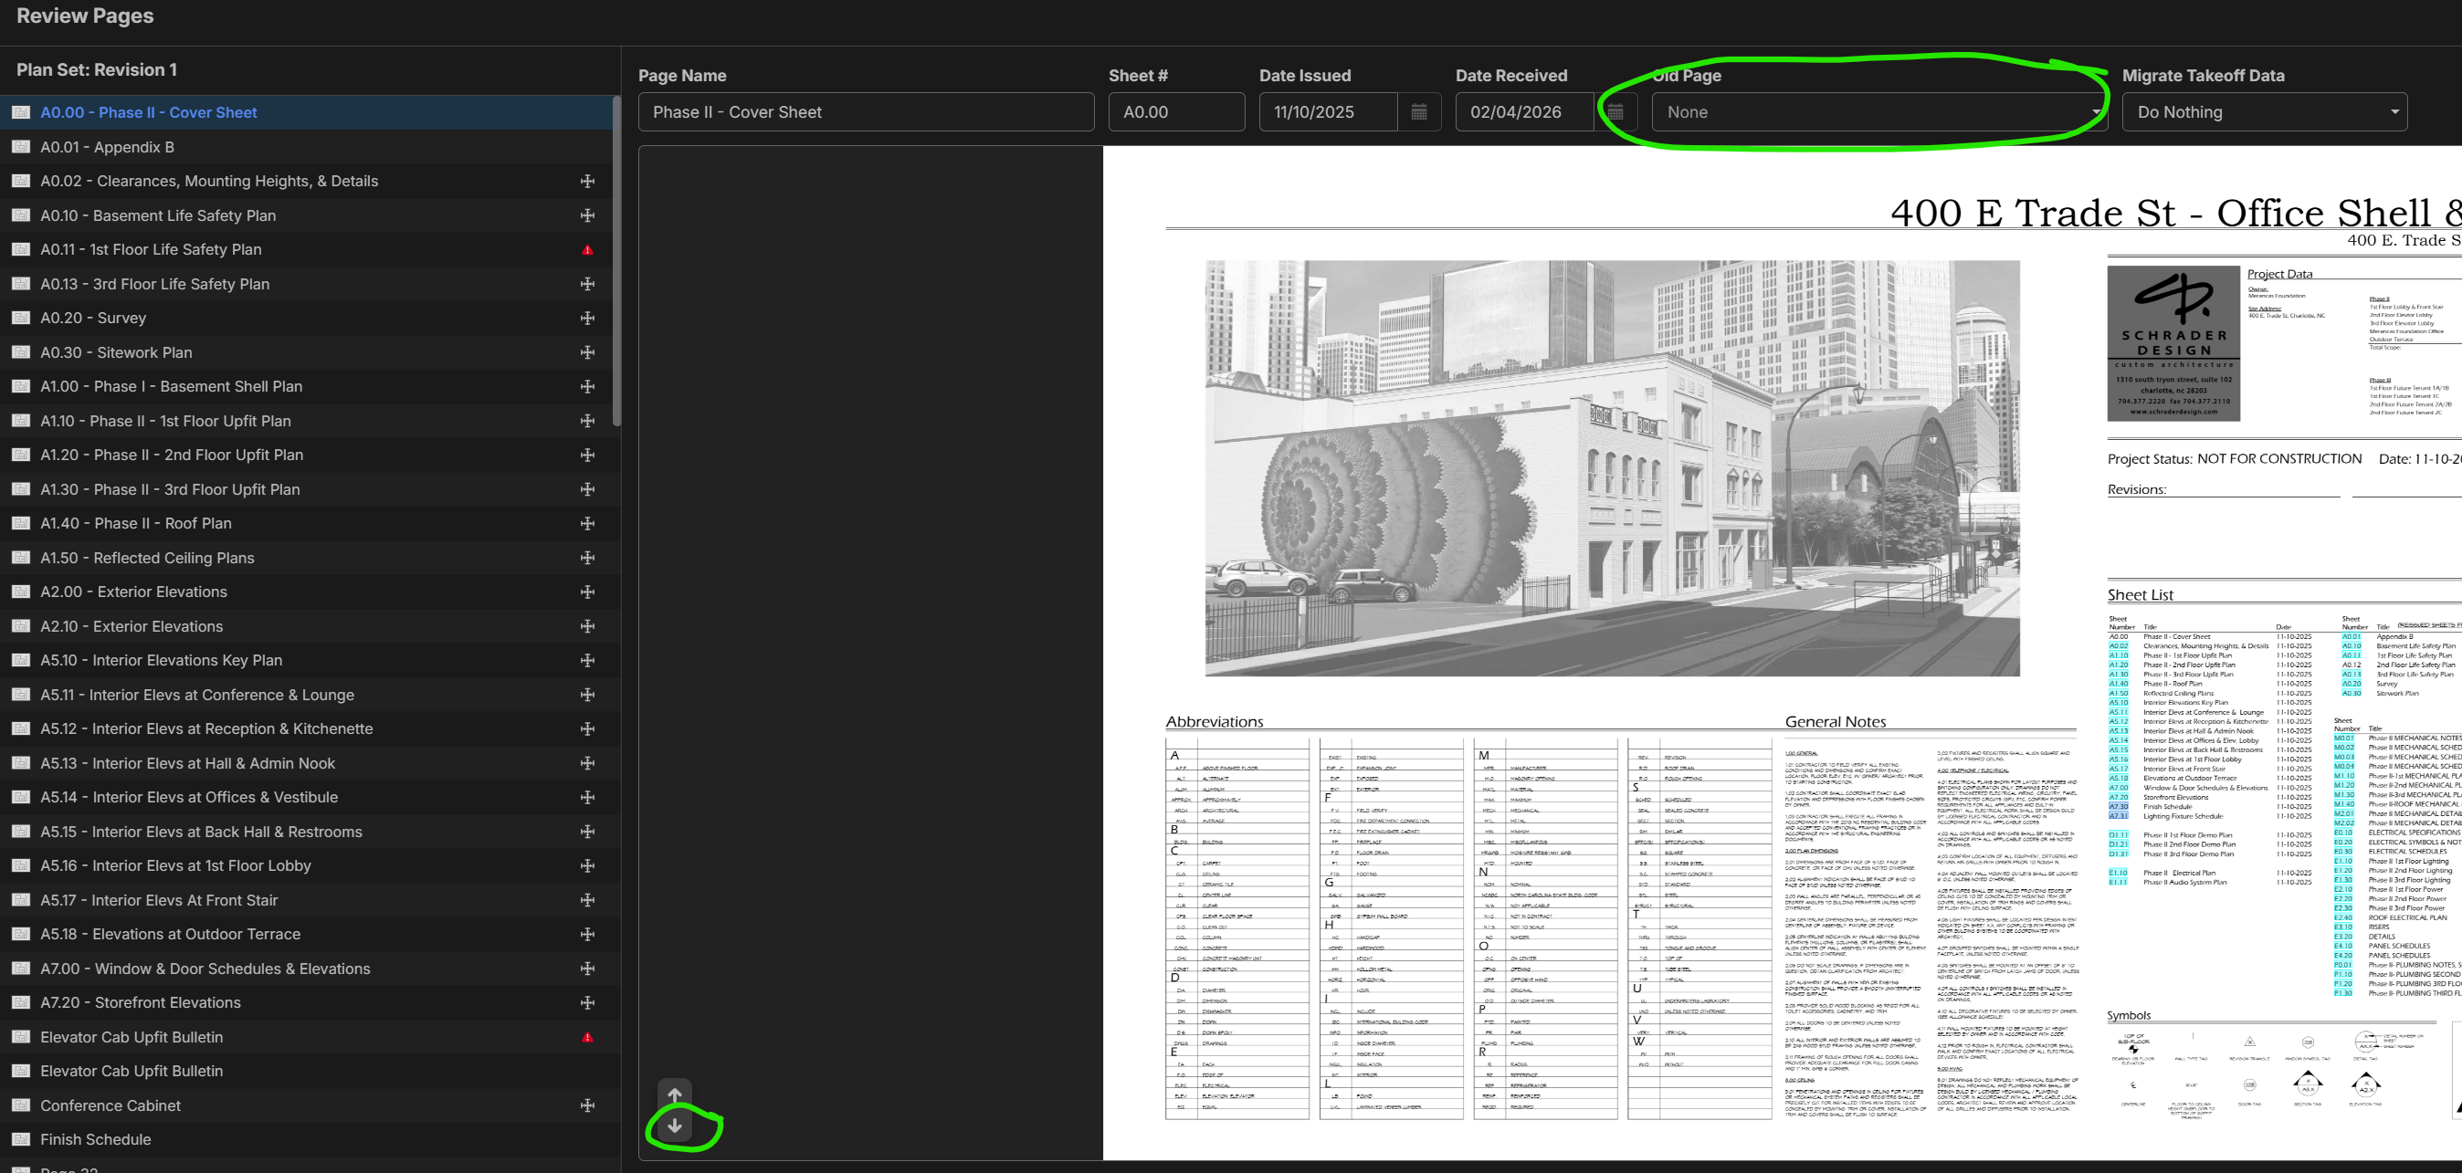The image size is (2462, 1173).
Task: Select A2.00 - Exterior Elevations page
Action: [x=134, y=592]
